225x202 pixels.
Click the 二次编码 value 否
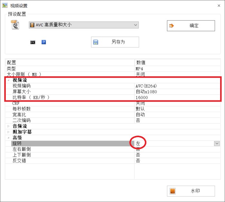pos(138,121)
